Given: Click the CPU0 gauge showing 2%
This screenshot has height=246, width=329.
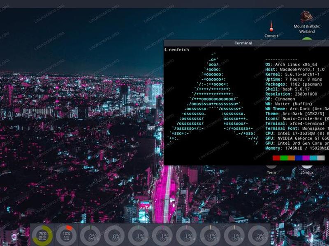Looking at the screenshot, I should [90, 235].
